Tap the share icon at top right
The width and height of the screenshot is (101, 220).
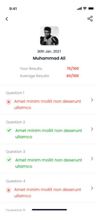point(90,19)
